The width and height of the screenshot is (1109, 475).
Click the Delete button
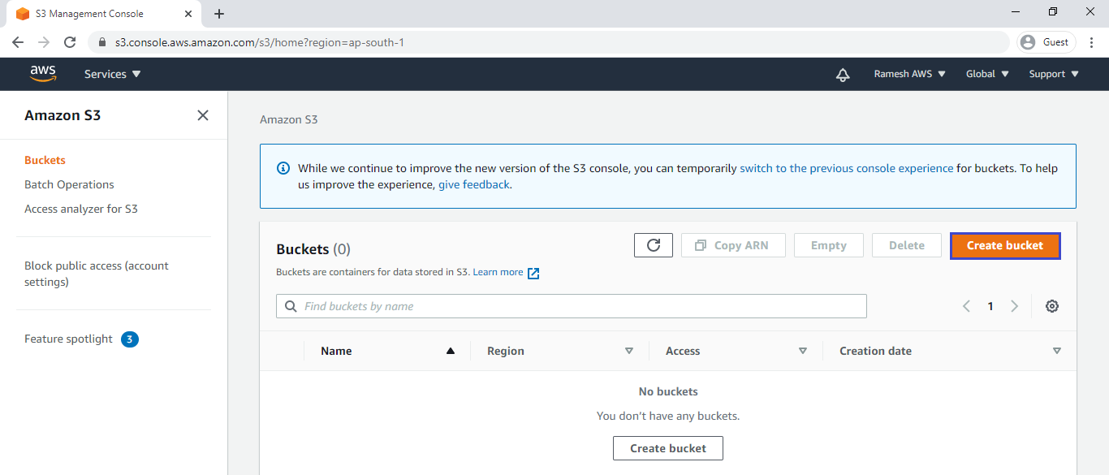pos(907,245)
